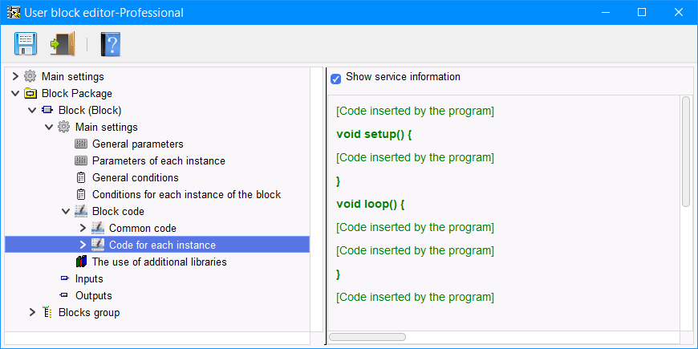The image size is (698, 349).
Task: Select Parameters of each instance item
Action: pyautogui.click(x=158, y=161)
